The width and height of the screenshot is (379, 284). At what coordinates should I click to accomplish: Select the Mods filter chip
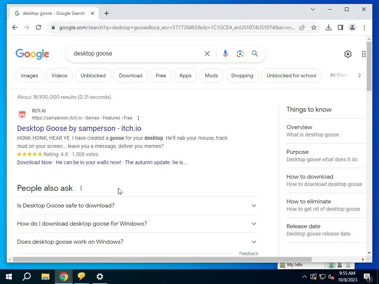click(x=211, y=75)
